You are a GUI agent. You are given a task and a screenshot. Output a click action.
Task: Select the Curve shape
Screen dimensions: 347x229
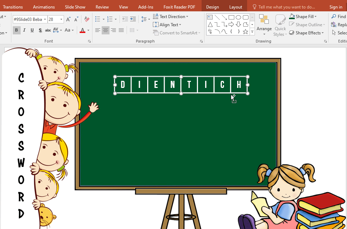224,32
